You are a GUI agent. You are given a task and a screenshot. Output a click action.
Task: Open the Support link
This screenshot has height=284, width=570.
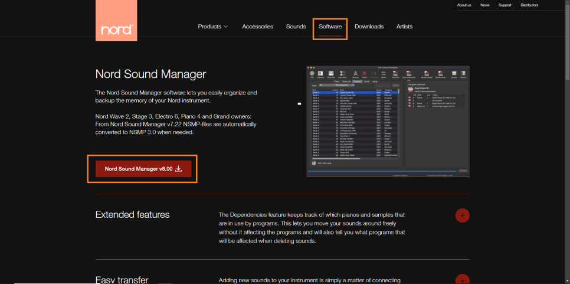(x=505, y=5)
